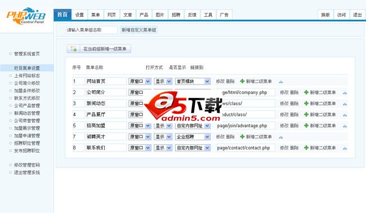Screen dimensions: 366x213
Task: Click 退出管理系统 in sidebar
Action: (x=27, y=172)
